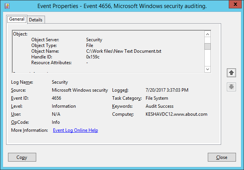Select the General tab
The width and height of the screenshot is (244, 170).
coord(17,19)
